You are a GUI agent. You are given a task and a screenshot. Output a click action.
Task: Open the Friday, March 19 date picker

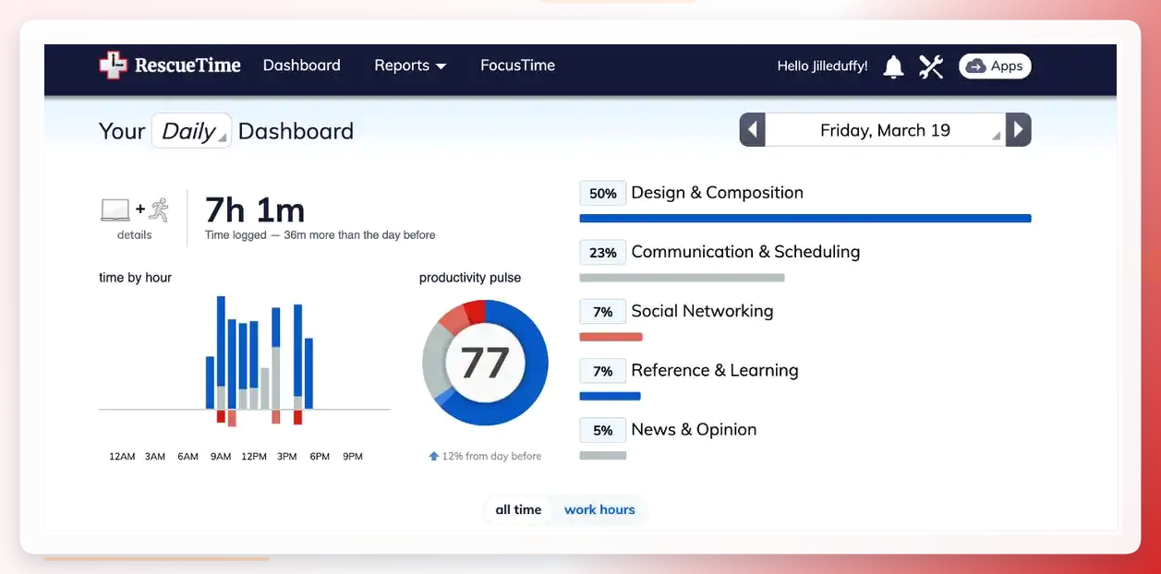[x=886, y=130]
